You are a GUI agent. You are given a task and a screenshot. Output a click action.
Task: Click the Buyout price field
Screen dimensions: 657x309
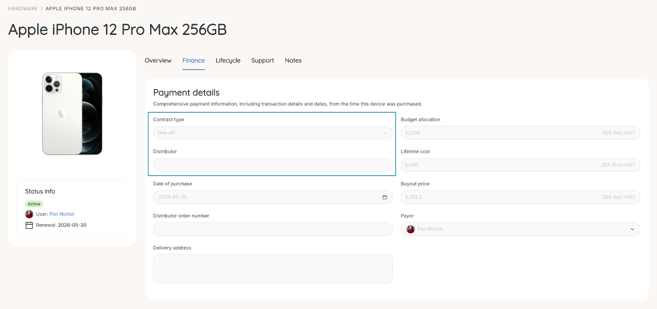pyautogui.click(x=520, y=197)
